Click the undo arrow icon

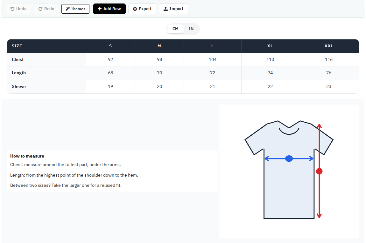click(x=12, y=9)
